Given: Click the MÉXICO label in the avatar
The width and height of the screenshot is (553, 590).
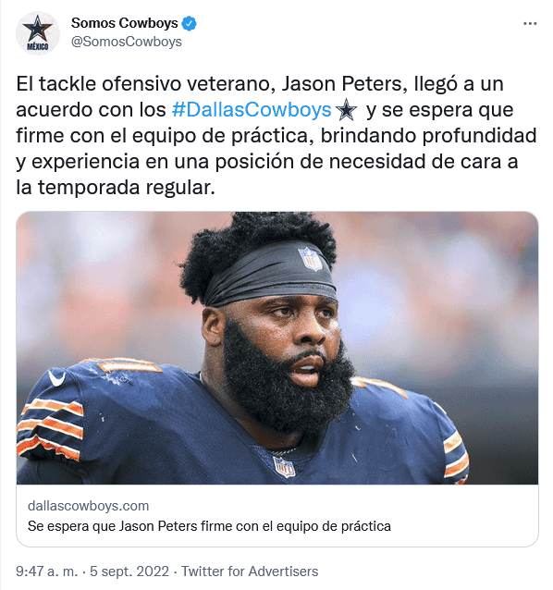Looking at the screenshot, I should 37,46.
